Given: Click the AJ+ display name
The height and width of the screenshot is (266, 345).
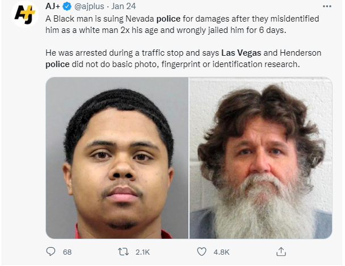Looking at the screenshot, I should 53,6.
